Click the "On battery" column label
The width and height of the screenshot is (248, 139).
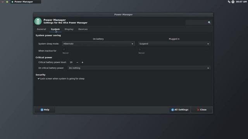[x=98, y=39]
